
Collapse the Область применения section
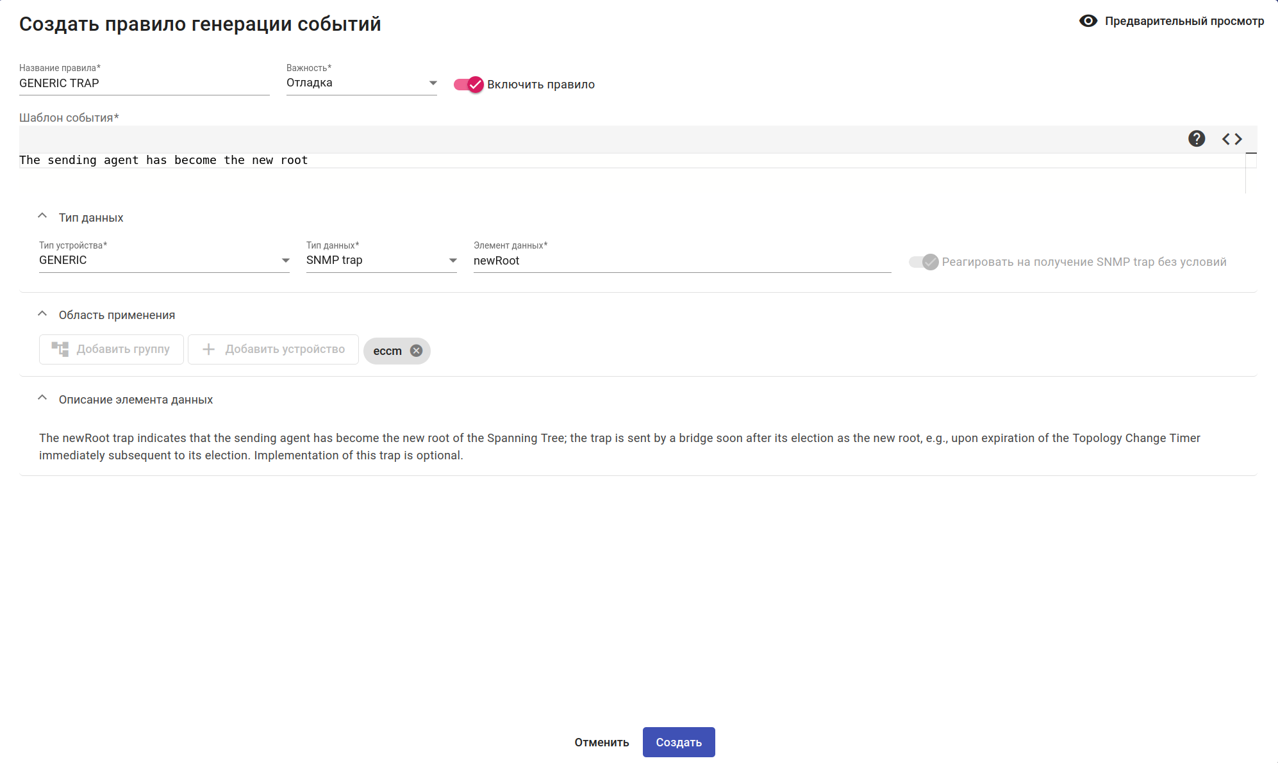42,314
